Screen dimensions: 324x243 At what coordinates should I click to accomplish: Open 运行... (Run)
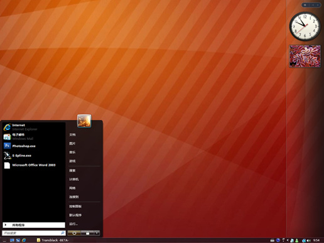coord(73,224)
